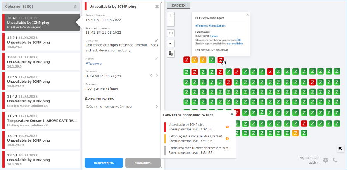Viewport: 347px width, 170px height.
Task: Click the События (100) panel header
Action: point(41,7)
